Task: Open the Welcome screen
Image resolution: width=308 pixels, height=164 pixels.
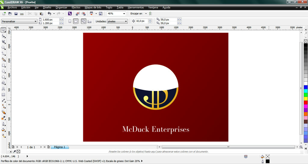Action: pyautogui.click(x=100, y=14)
